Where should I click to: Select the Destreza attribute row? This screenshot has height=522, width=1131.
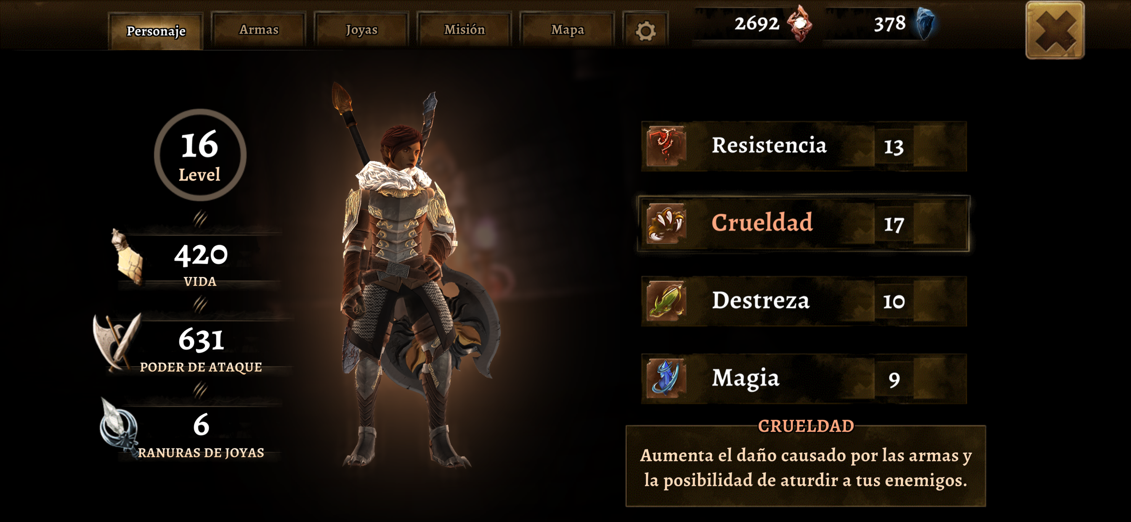(804, 301)
